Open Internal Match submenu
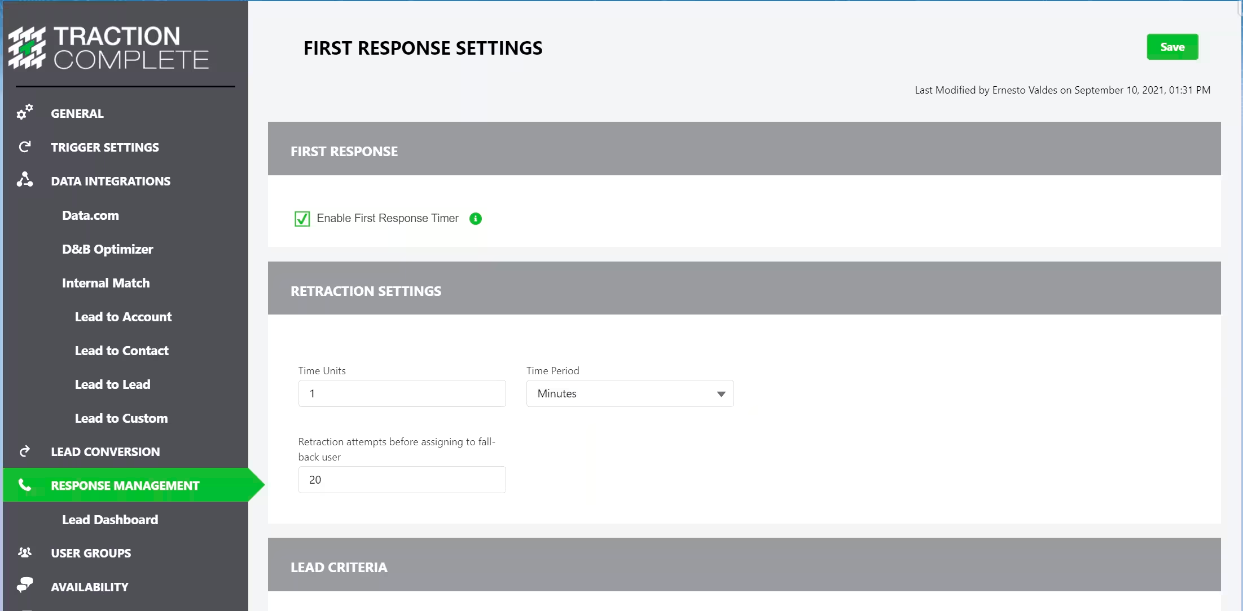Viewport: 1243px width, 611px height. point(106,283)
